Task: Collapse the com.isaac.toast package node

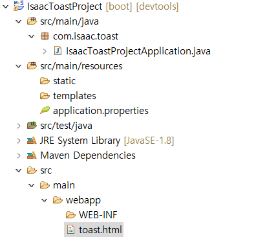Action: (32, 36)
